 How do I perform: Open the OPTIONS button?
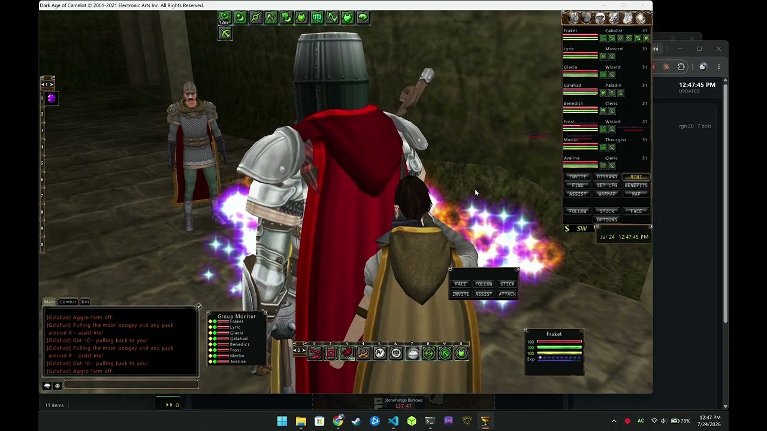tap(606, 220)
